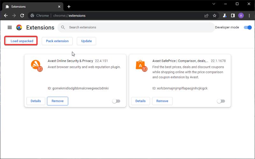
Task: Click the Load unpacked button
Action: [x=22, y=41]
